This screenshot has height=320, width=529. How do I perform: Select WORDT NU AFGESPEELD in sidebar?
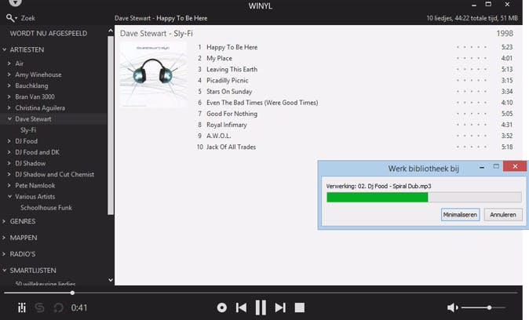(49, 34)
